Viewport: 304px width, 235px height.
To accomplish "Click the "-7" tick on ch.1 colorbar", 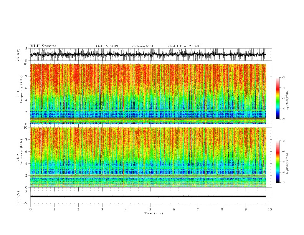I will [283, 119].
